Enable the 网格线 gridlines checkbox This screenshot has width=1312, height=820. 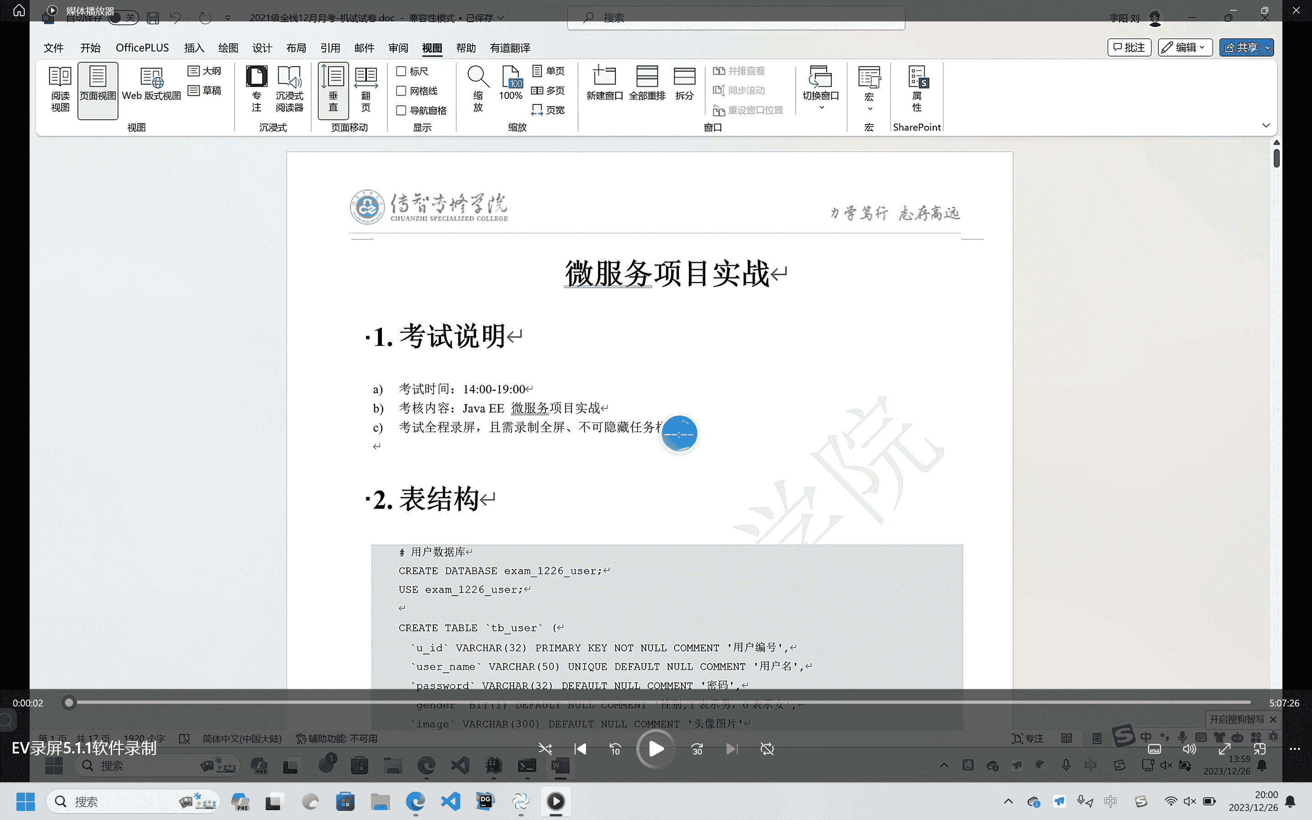pyautogui.click(x=401, y=91)
